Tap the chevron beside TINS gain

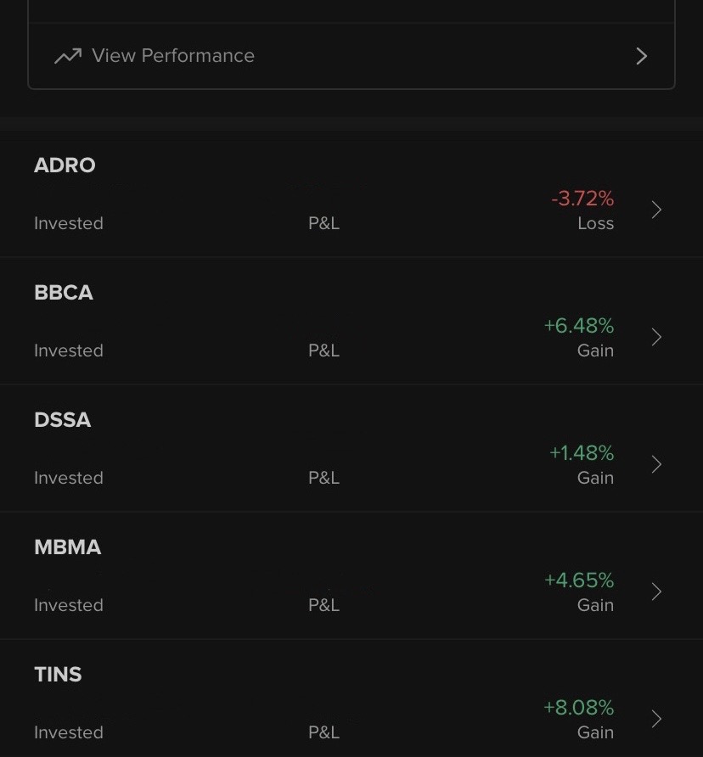click(656, 720)
